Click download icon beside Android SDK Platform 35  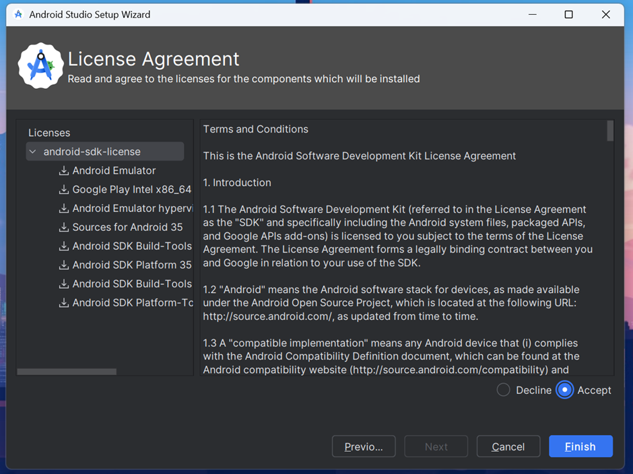click(64, 265)
